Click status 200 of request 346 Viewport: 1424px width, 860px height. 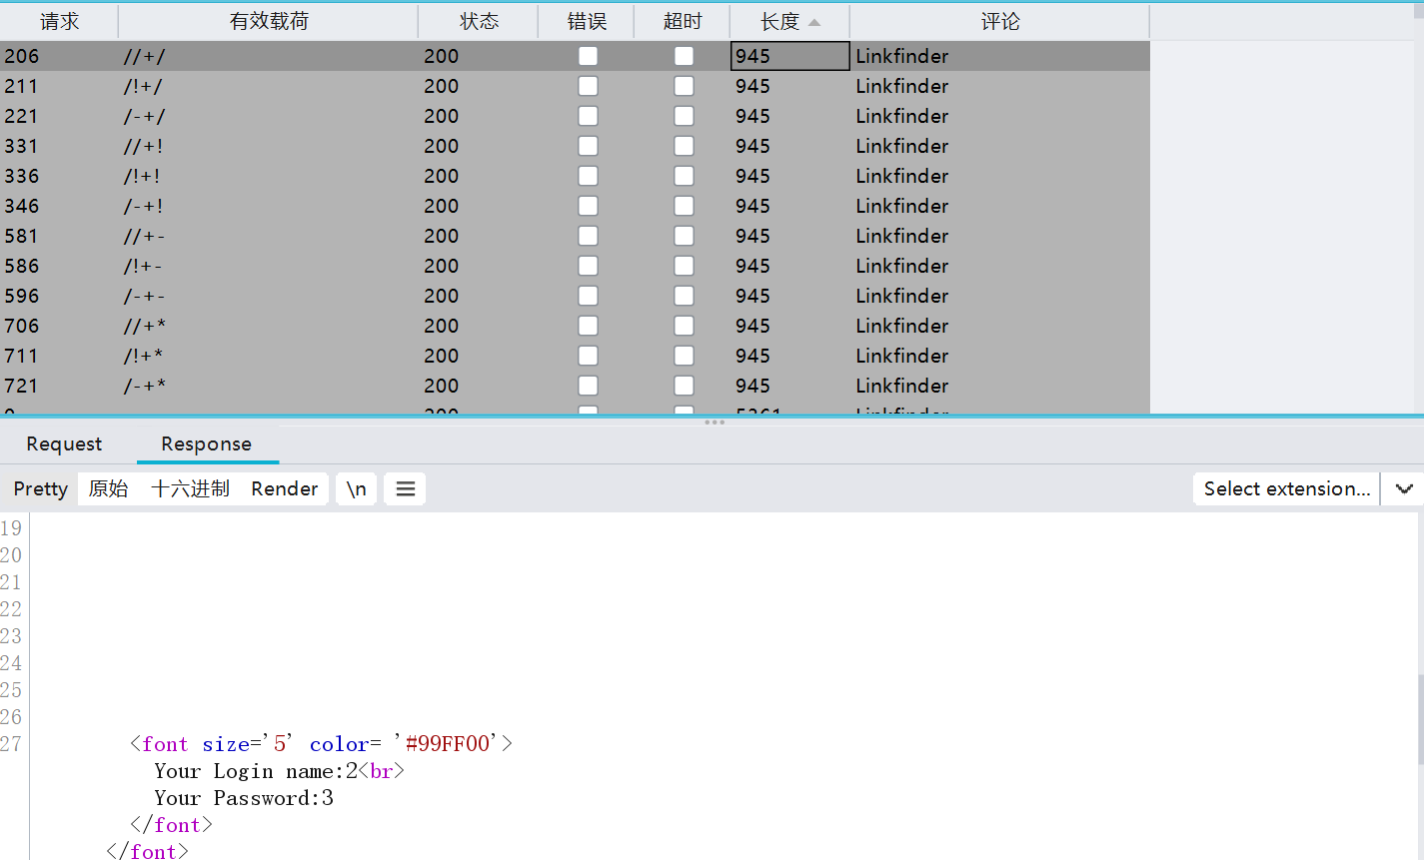441,206
